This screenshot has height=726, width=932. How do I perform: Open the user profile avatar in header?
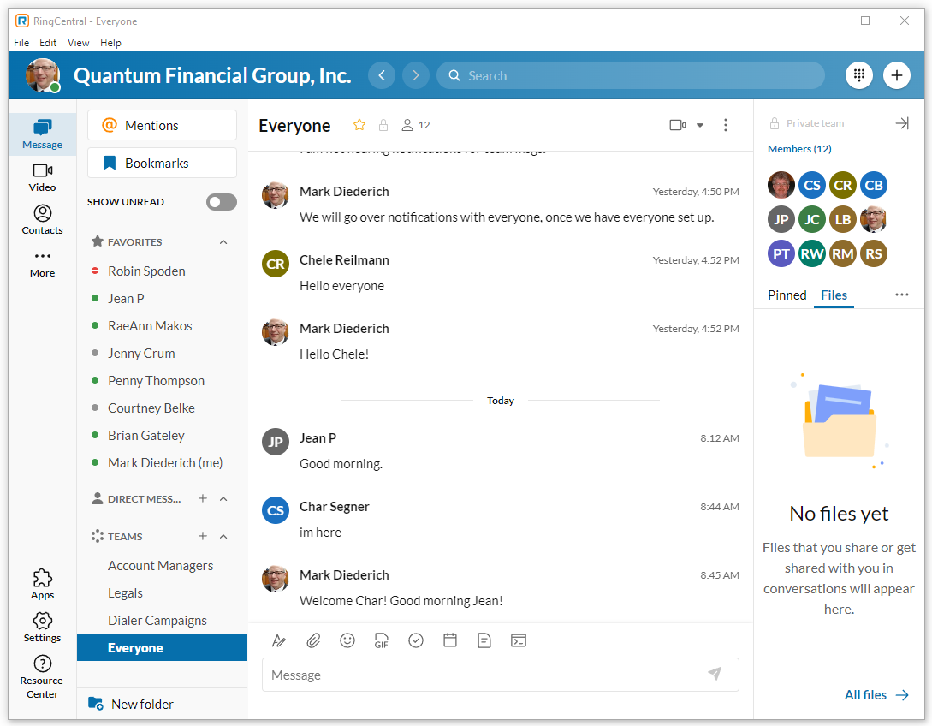point(43,75)
